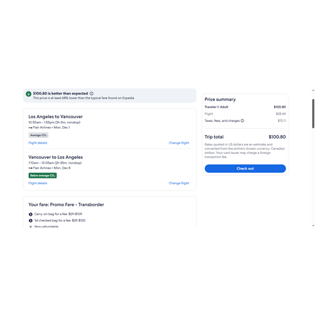Click Flair Airlines logo for Los Angeles flight
Screen dimensions: 315x315
[x=30, y=127]
